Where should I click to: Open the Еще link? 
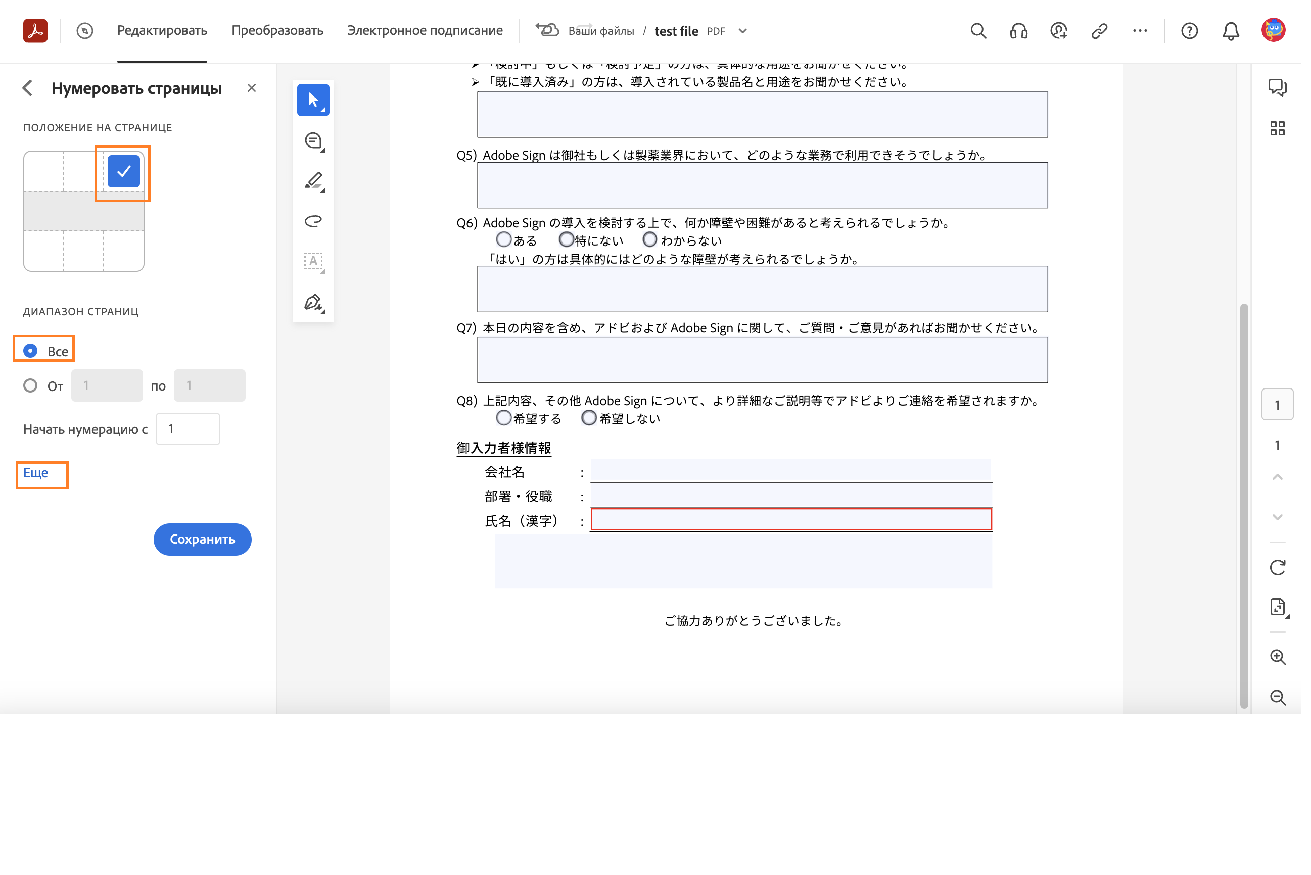36,473
